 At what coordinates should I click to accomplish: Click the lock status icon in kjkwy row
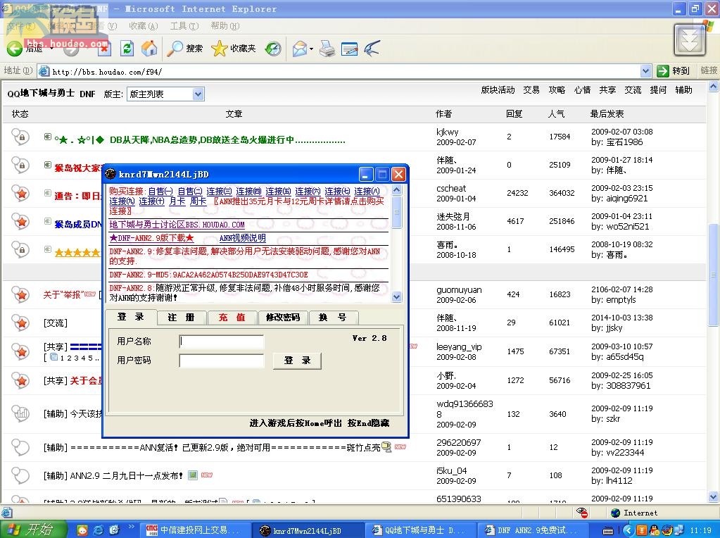point(20,137)
